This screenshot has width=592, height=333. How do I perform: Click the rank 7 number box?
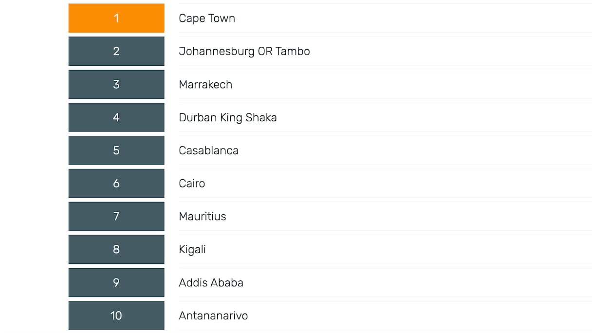coord(116,216)
